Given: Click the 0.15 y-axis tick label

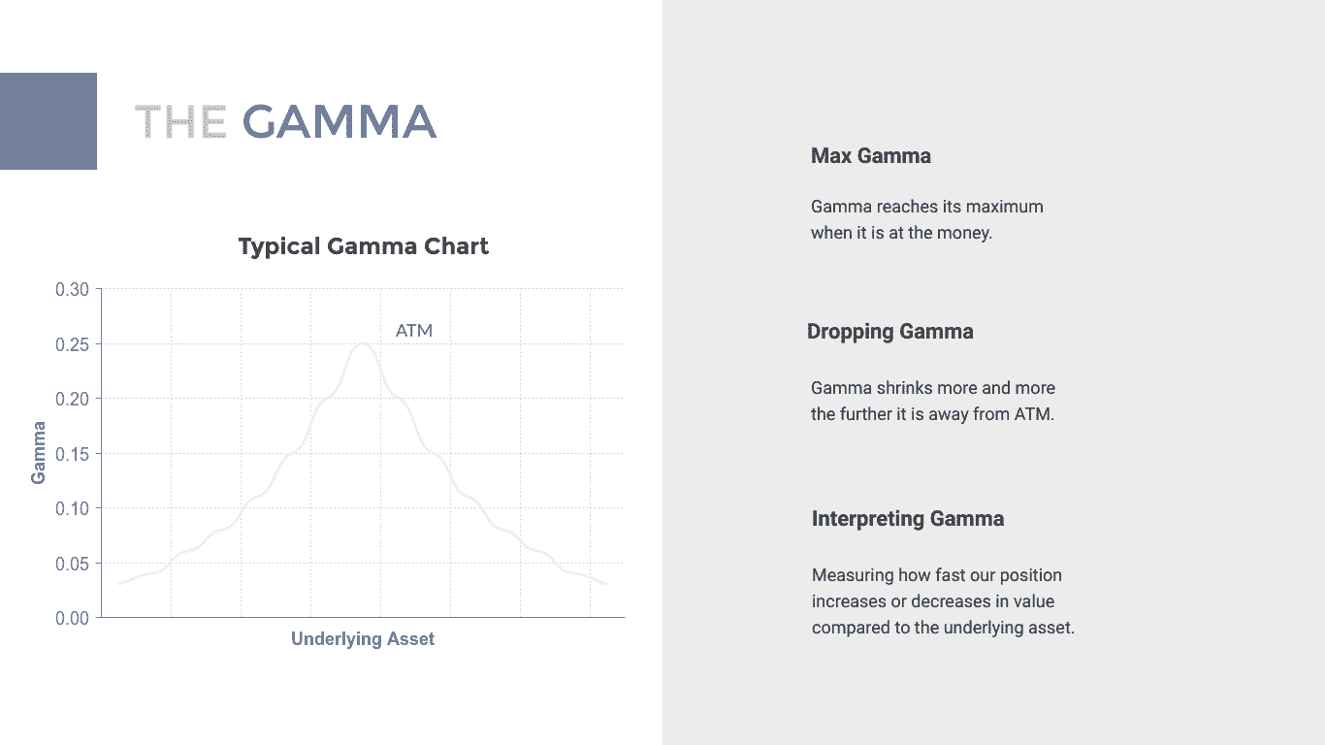Looking at the screenshot, I should 72,454.
